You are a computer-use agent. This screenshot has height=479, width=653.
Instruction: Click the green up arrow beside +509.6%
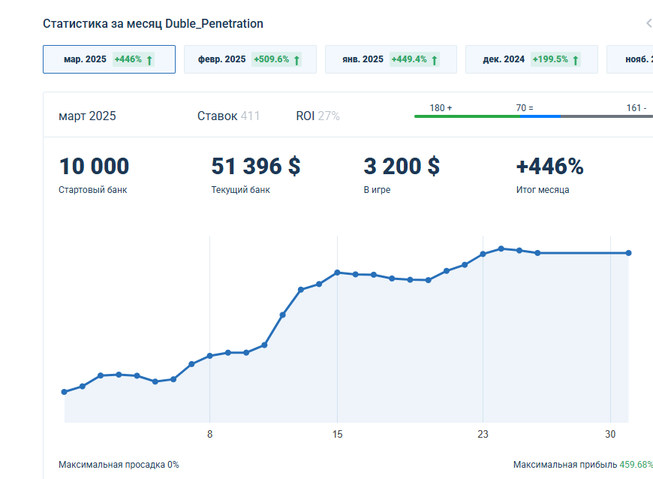pyautogui.click(x=297, y=60)
